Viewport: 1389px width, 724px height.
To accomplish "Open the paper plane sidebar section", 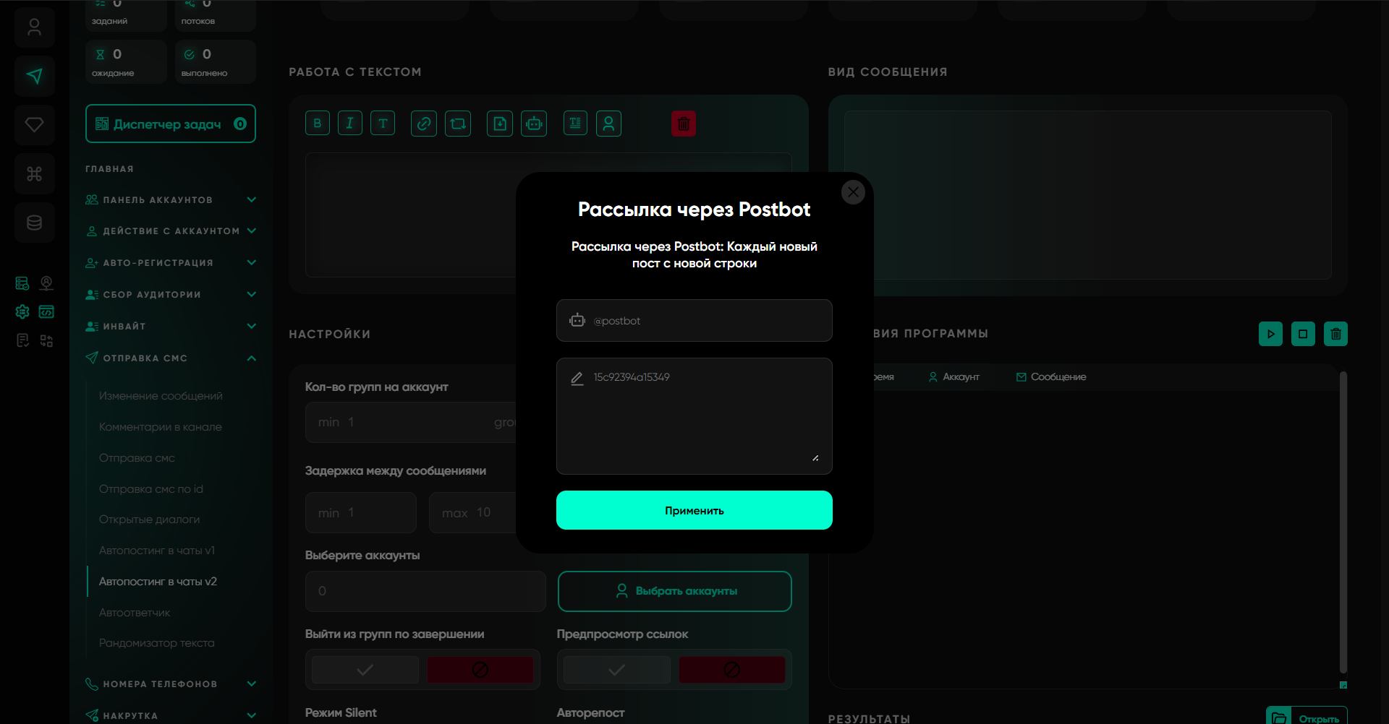I will pyautogui.click(x=34, y=76).
